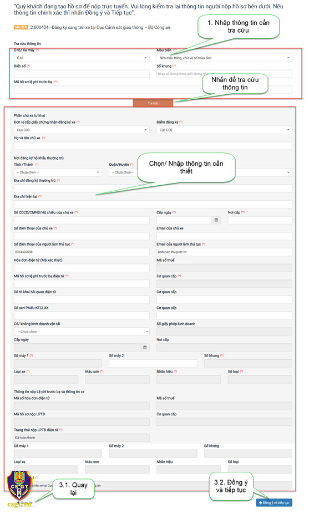Open the Màu biển plate color dropdown
The width and height of the screenshot is (309, 514).
tap(224, 58)
